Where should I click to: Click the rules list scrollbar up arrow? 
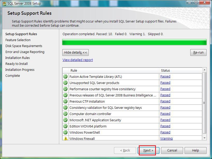click(205, 70)
